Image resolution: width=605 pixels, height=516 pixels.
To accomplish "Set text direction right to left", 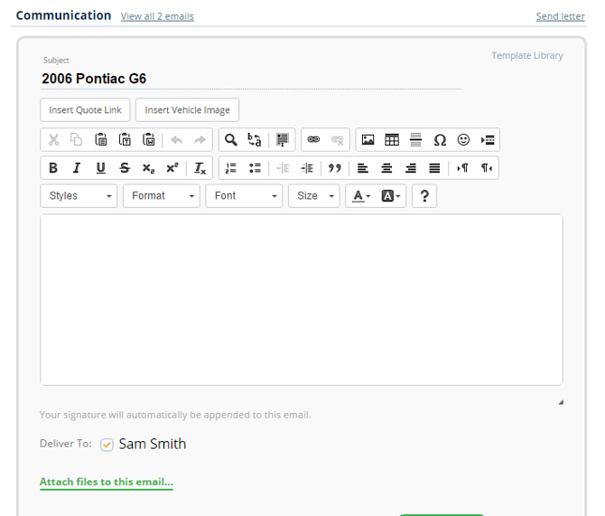I will [486, 168].
